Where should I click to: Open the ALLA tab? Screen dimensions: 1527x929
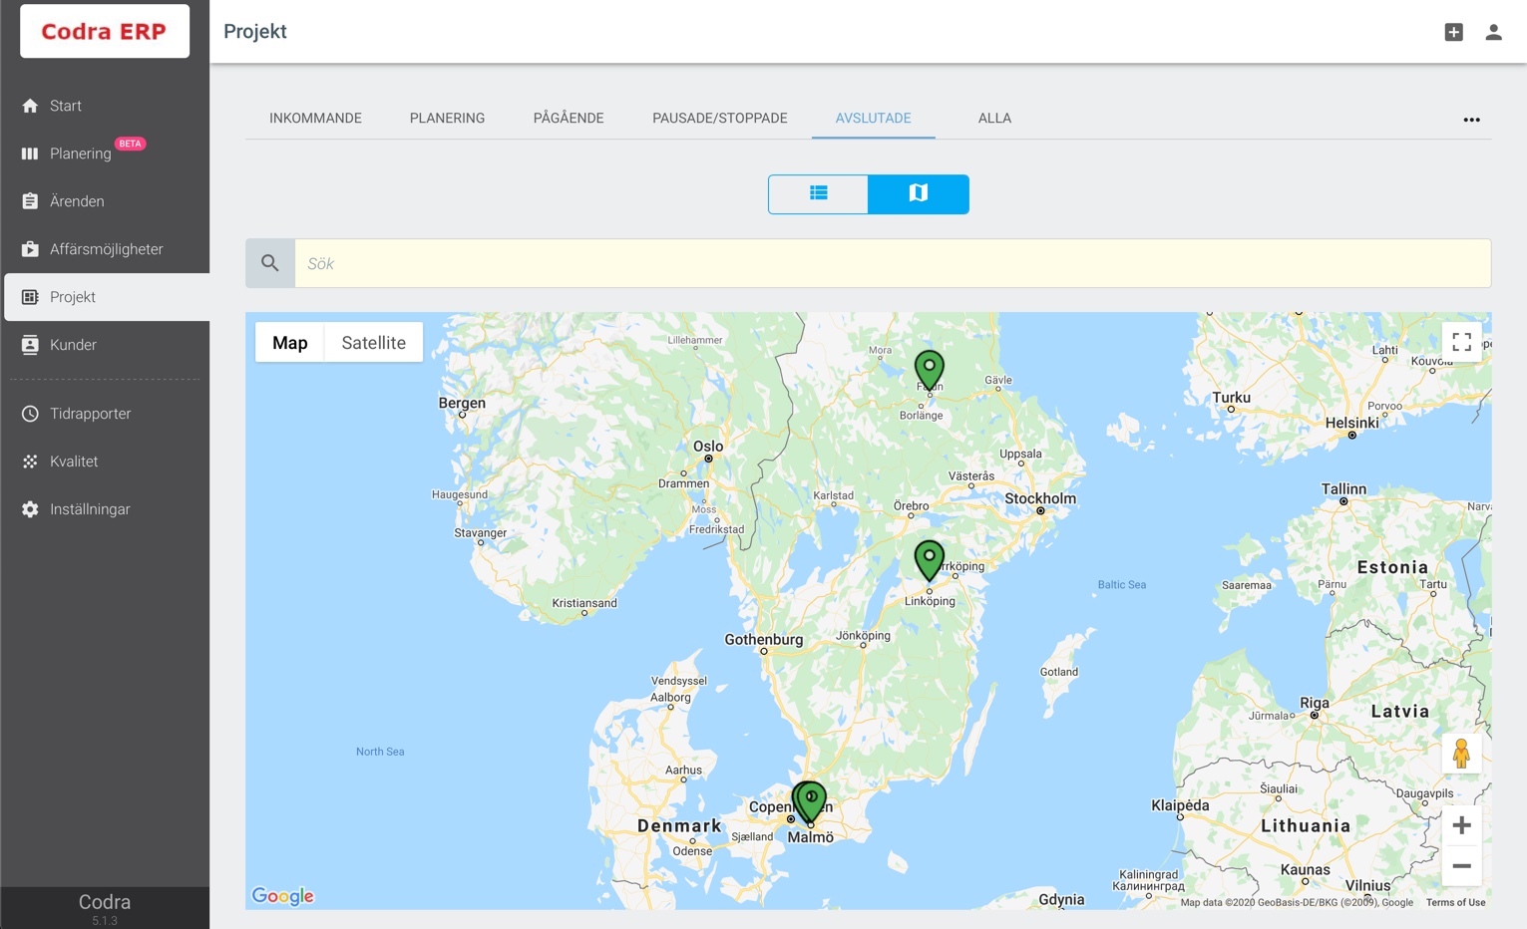pos(994,118)
